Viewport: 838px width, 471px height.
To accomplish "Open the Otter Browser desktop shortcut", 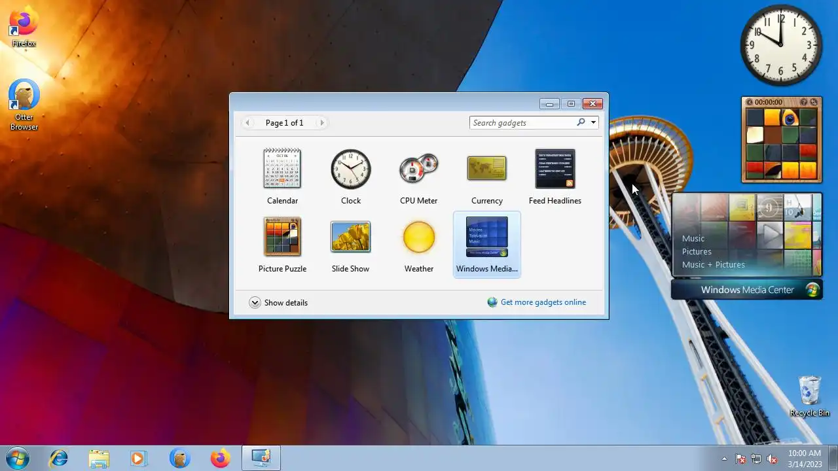I will click(24, 105).
